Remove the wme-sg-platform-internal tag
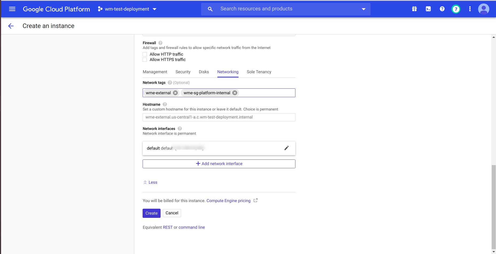This screenshot has height=254, width=496. [235, 93]
